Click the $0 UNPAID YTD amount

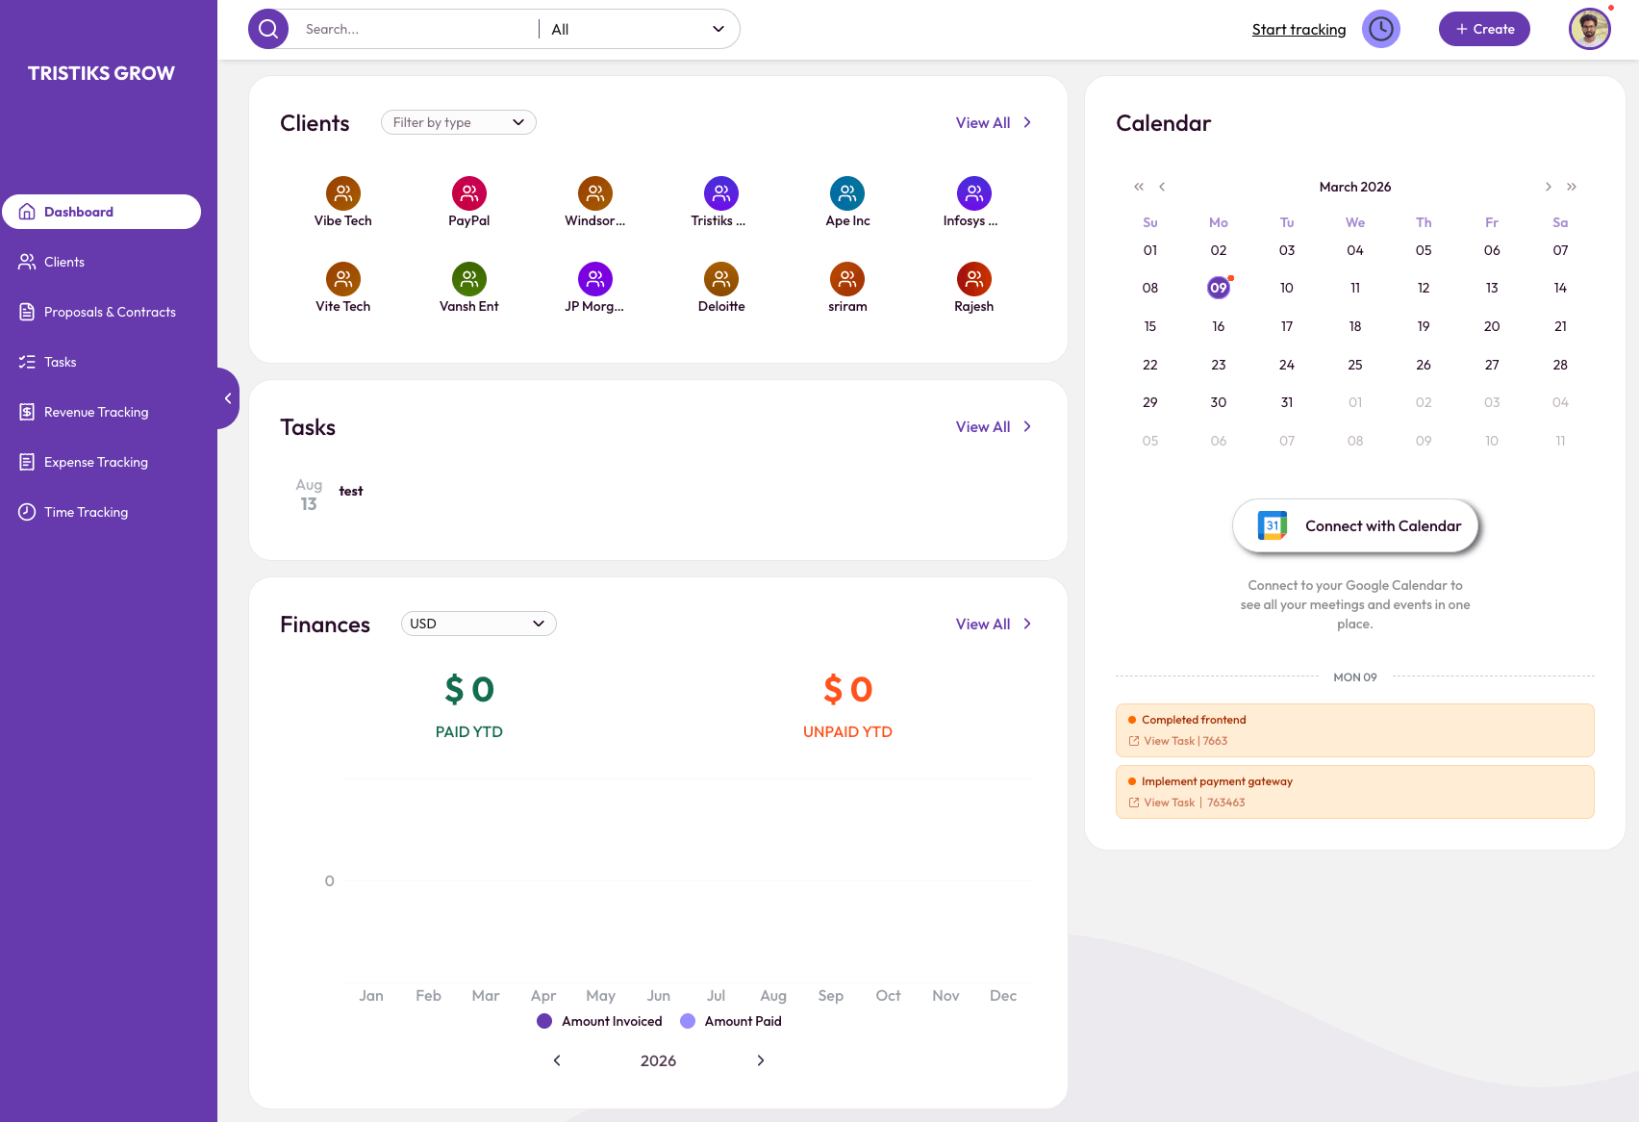point(847,689)
